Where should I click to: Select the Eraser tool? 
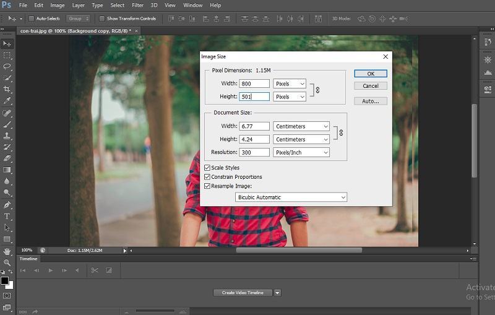[7, 158]
